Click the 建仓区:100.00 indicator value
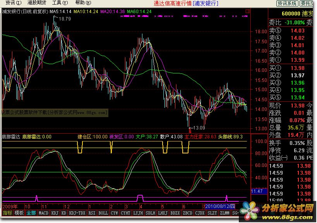 (x=93, y=137)
